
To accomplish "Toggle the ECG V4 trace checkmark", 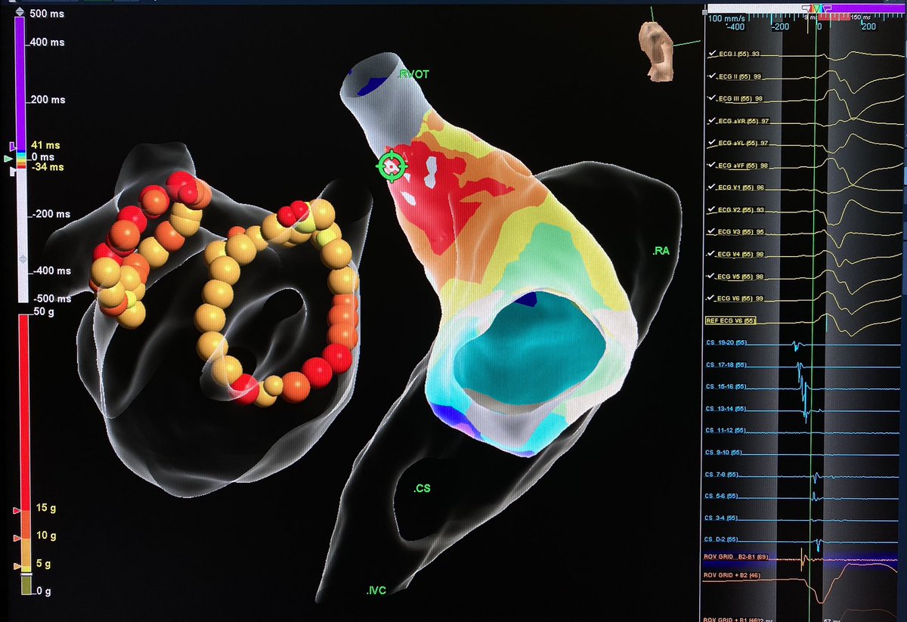I will (710, 253).
